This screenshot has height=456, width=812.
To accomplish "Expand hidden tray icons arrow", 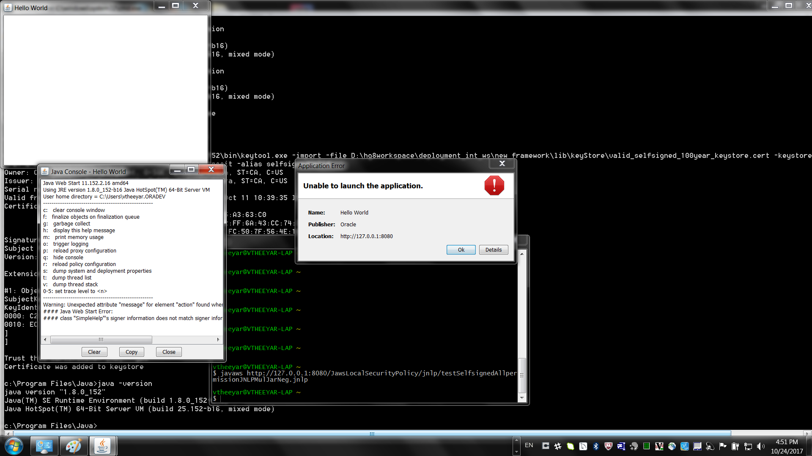I will [516, 440].
